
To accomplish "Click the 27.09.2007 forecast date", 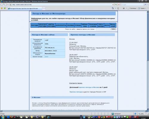I will coord(73,43).
